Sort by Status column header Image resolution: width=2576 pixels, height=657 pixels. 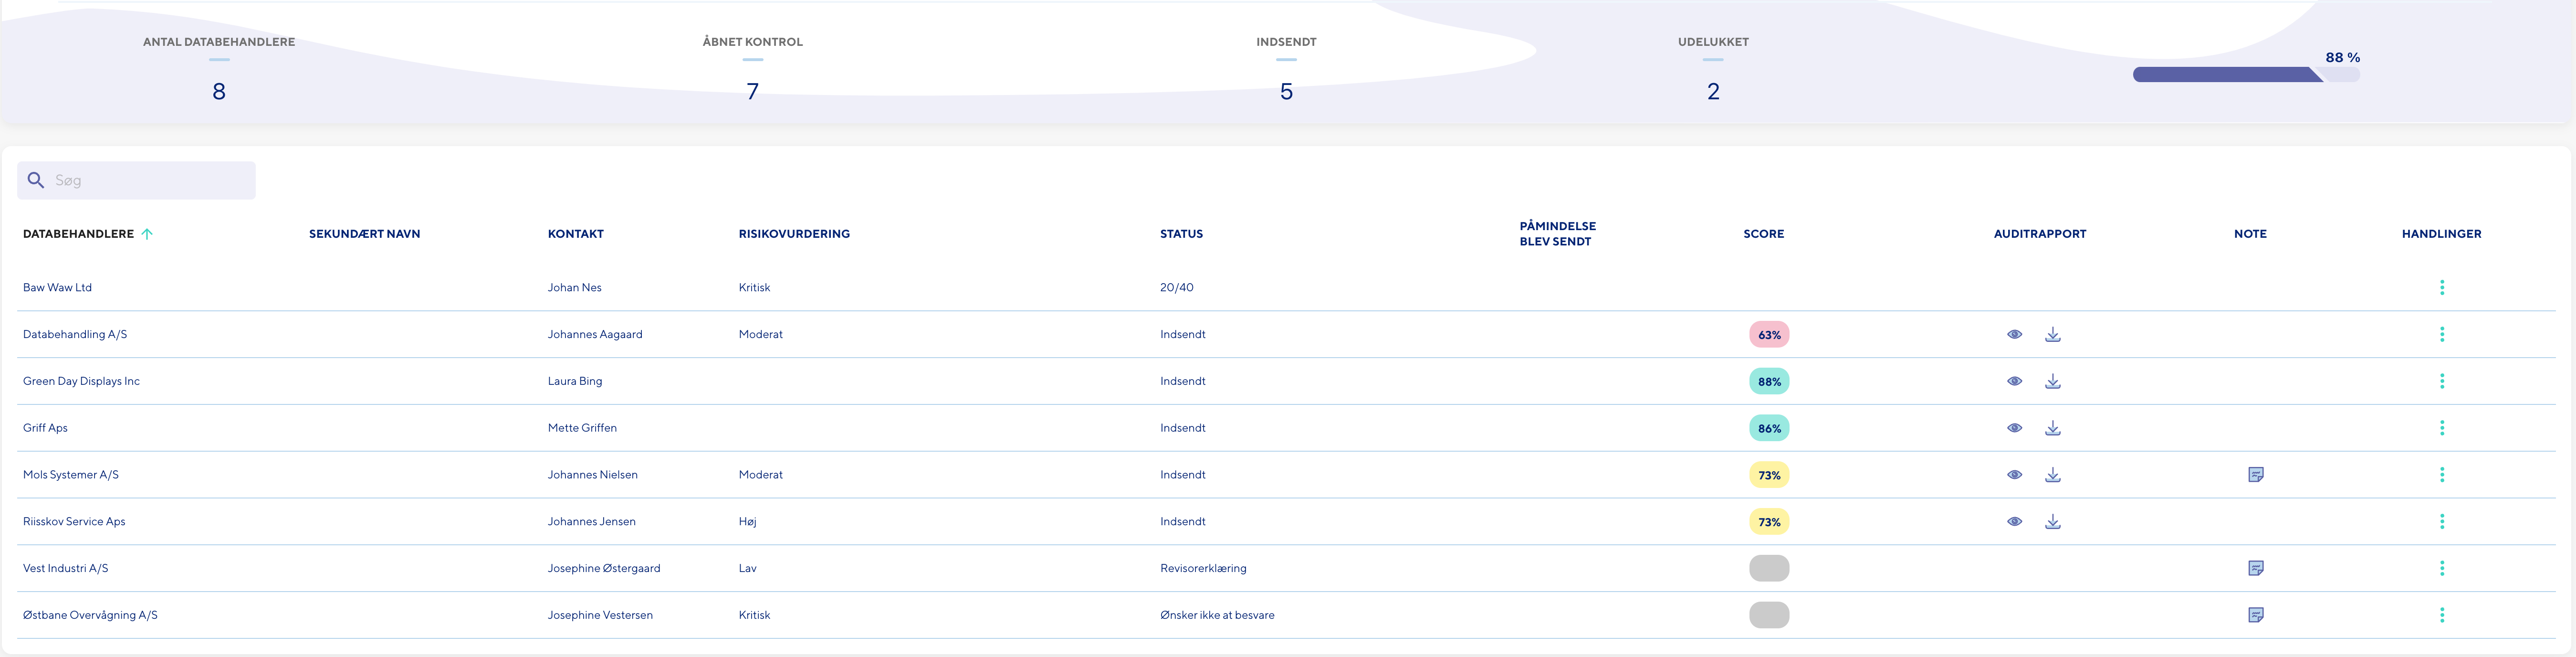(1181, 234)
